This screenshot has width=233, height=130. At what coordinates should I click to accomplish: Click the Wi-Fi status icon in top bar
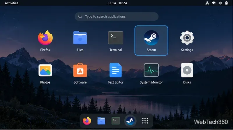pos(214,3)
